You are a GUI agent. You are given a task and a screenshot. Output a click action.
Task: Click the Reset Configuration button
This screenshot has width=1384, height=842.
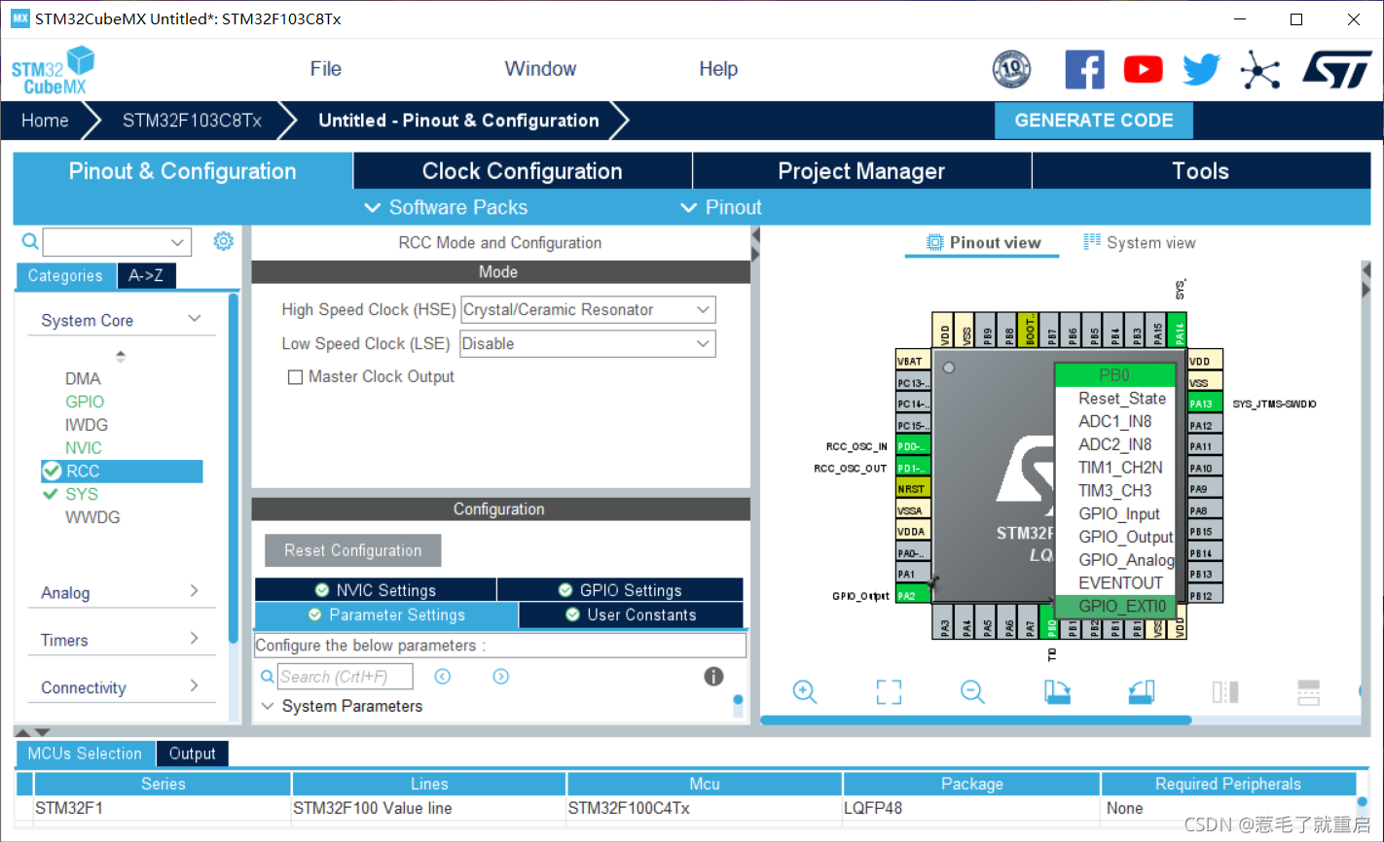353,550
